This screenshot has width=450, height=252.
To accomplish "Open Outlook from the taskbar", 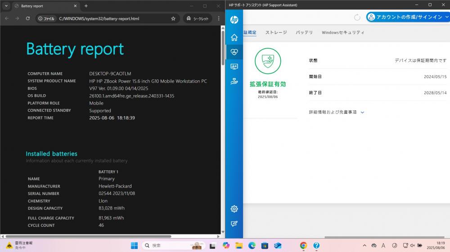I will [x=278, y=245].
